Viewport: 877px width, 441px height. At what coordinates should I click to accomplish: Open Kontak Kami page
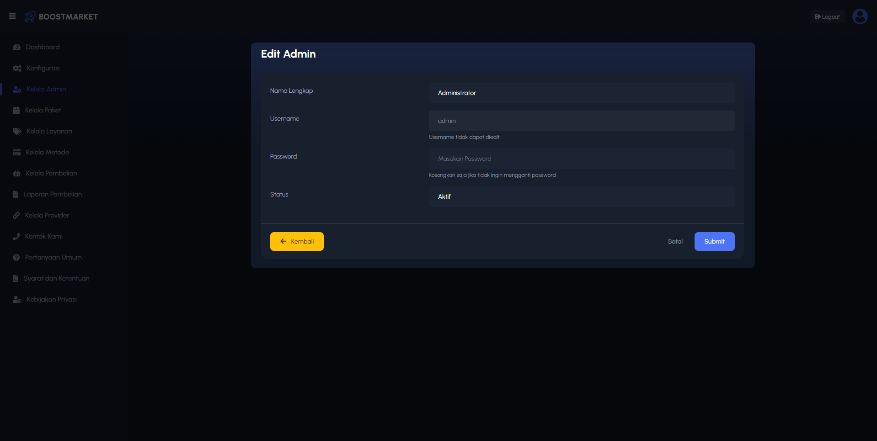click(44, 236)
